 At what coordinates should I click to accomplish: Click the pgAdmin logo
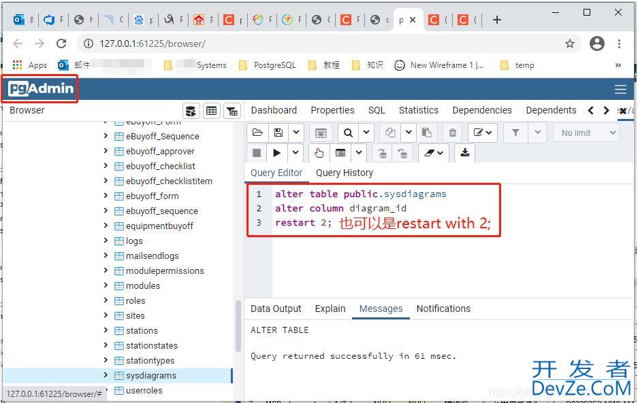point(41,88)
